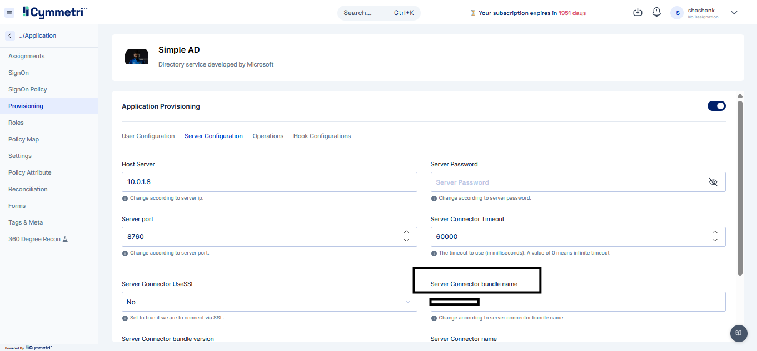Switch to the User Configuration tab

148,136
